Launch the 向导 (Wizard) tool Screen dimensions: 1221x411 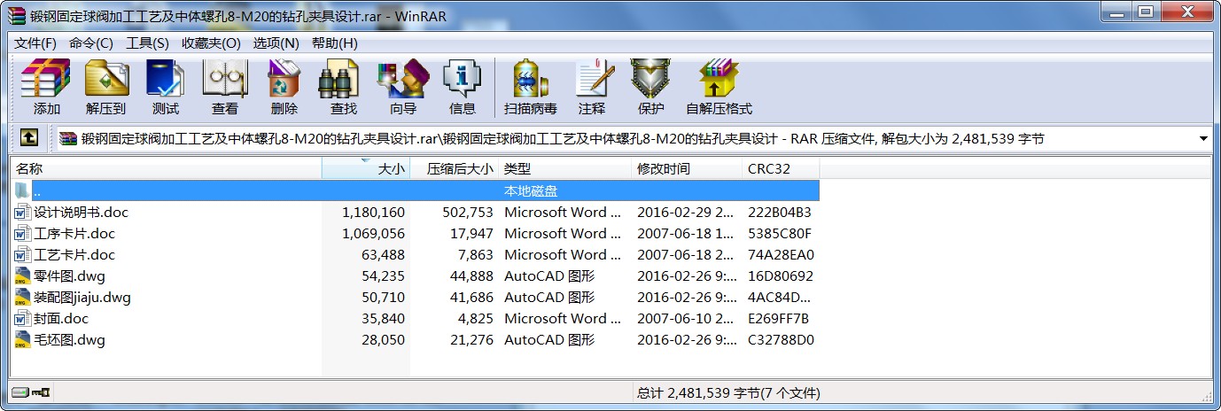(403, 88)
